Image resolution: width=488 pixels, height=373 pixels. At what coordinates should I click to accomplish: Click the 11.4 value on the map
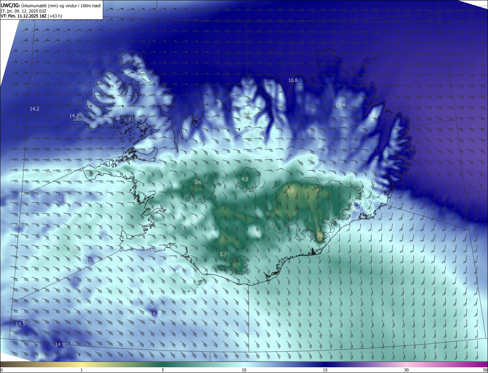340,105
